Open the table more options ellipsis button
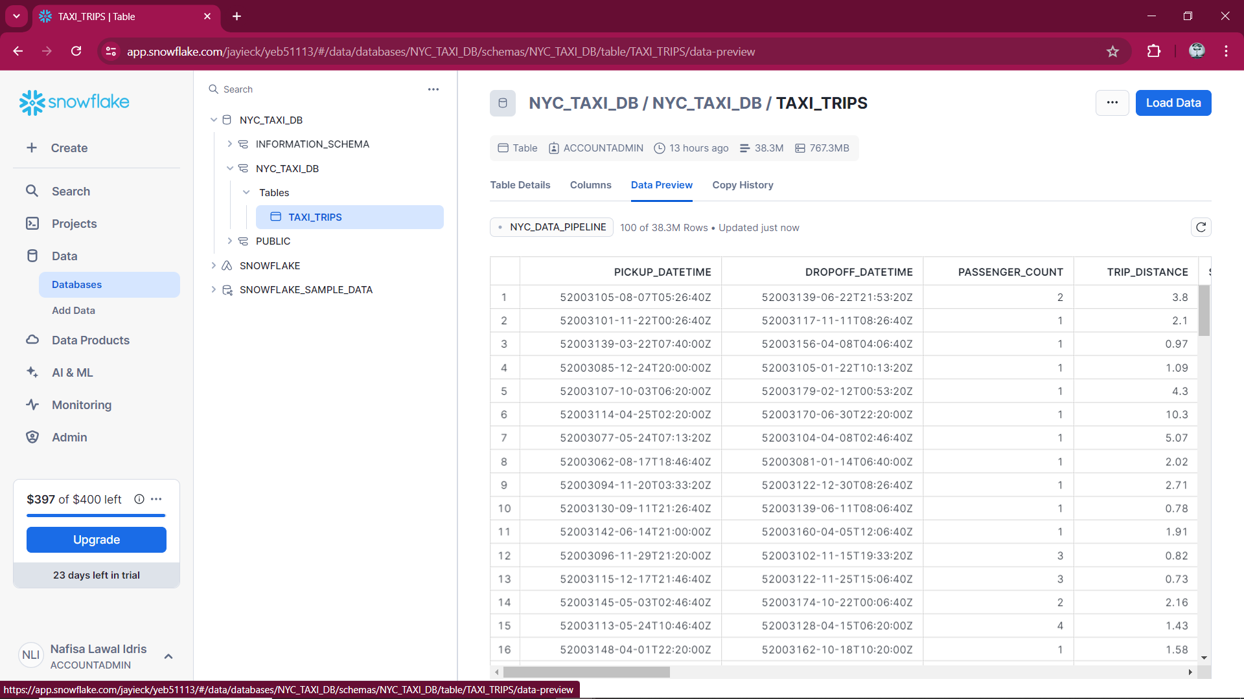Image resolution: width=1244 pixels, height=699 pixels. [1112, 103]
